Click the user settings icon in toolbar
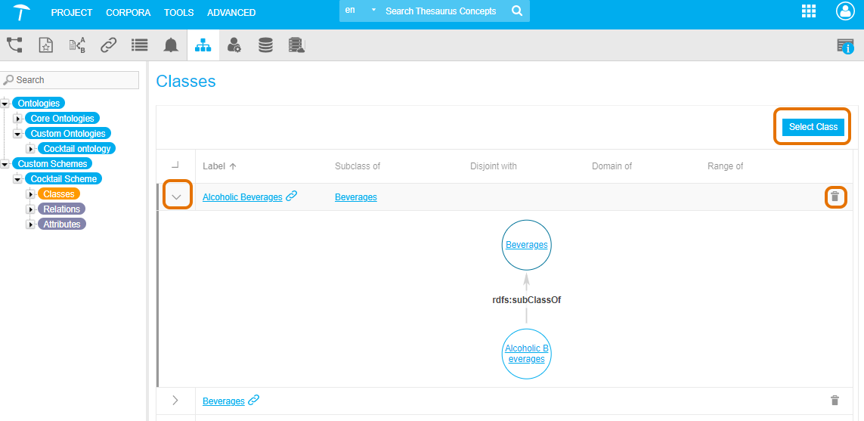The height and width of the screenshot is (421, 864). pyautogui.click(x=234, y=45)
